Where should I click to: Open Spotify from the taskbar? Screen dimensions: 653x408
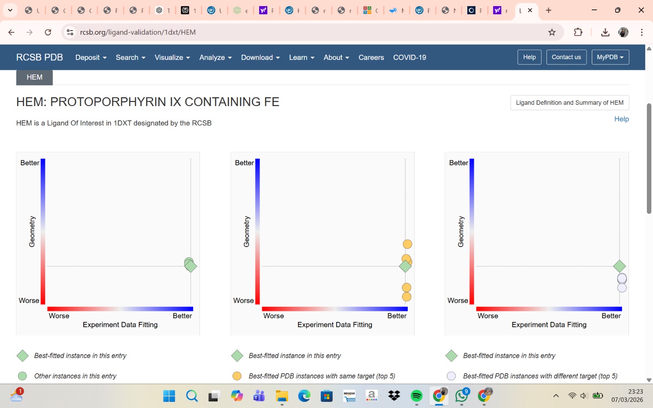pyautogui.click(x=416, y=396)
